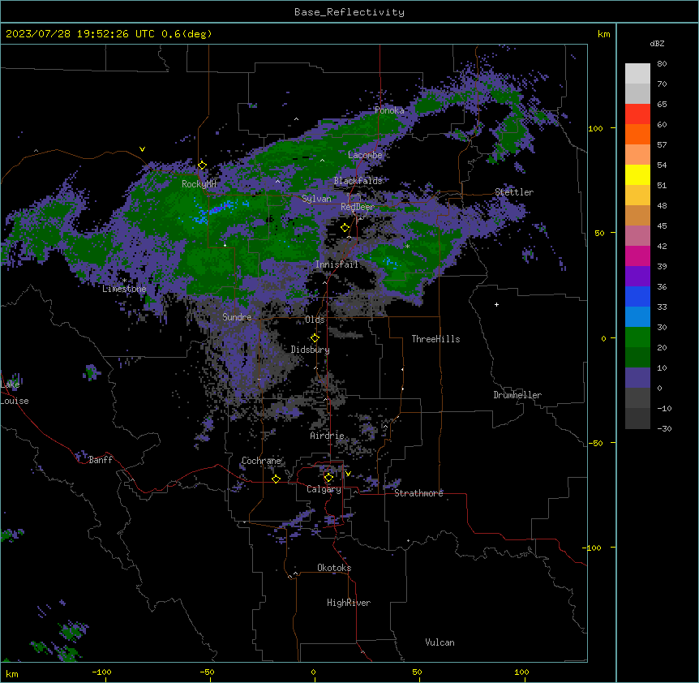This screenshot has height=683, width=699.
Task: Click the yellow 54 dBZ legend swatch
Action: tap(637, 174)
